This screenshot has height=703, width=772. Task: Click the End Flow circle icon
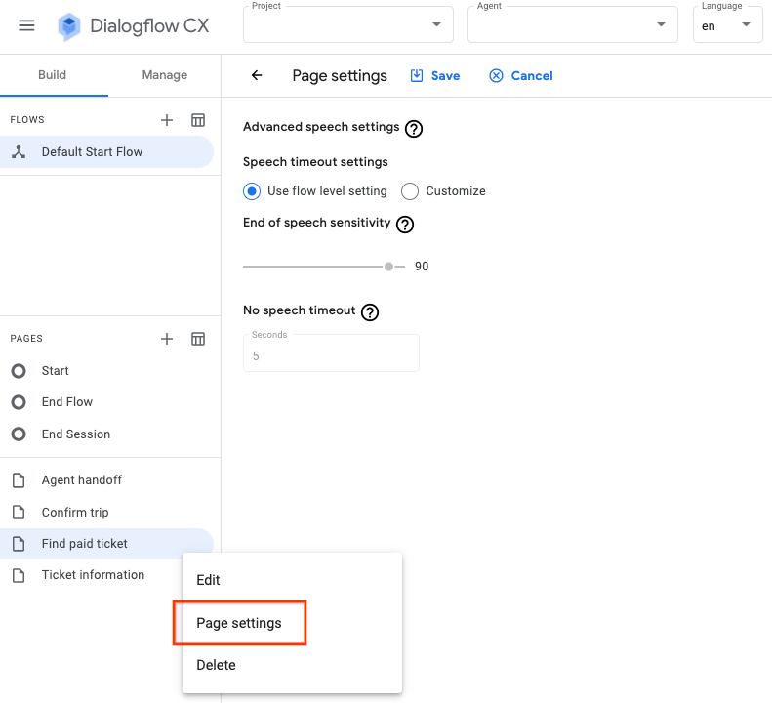19,402
